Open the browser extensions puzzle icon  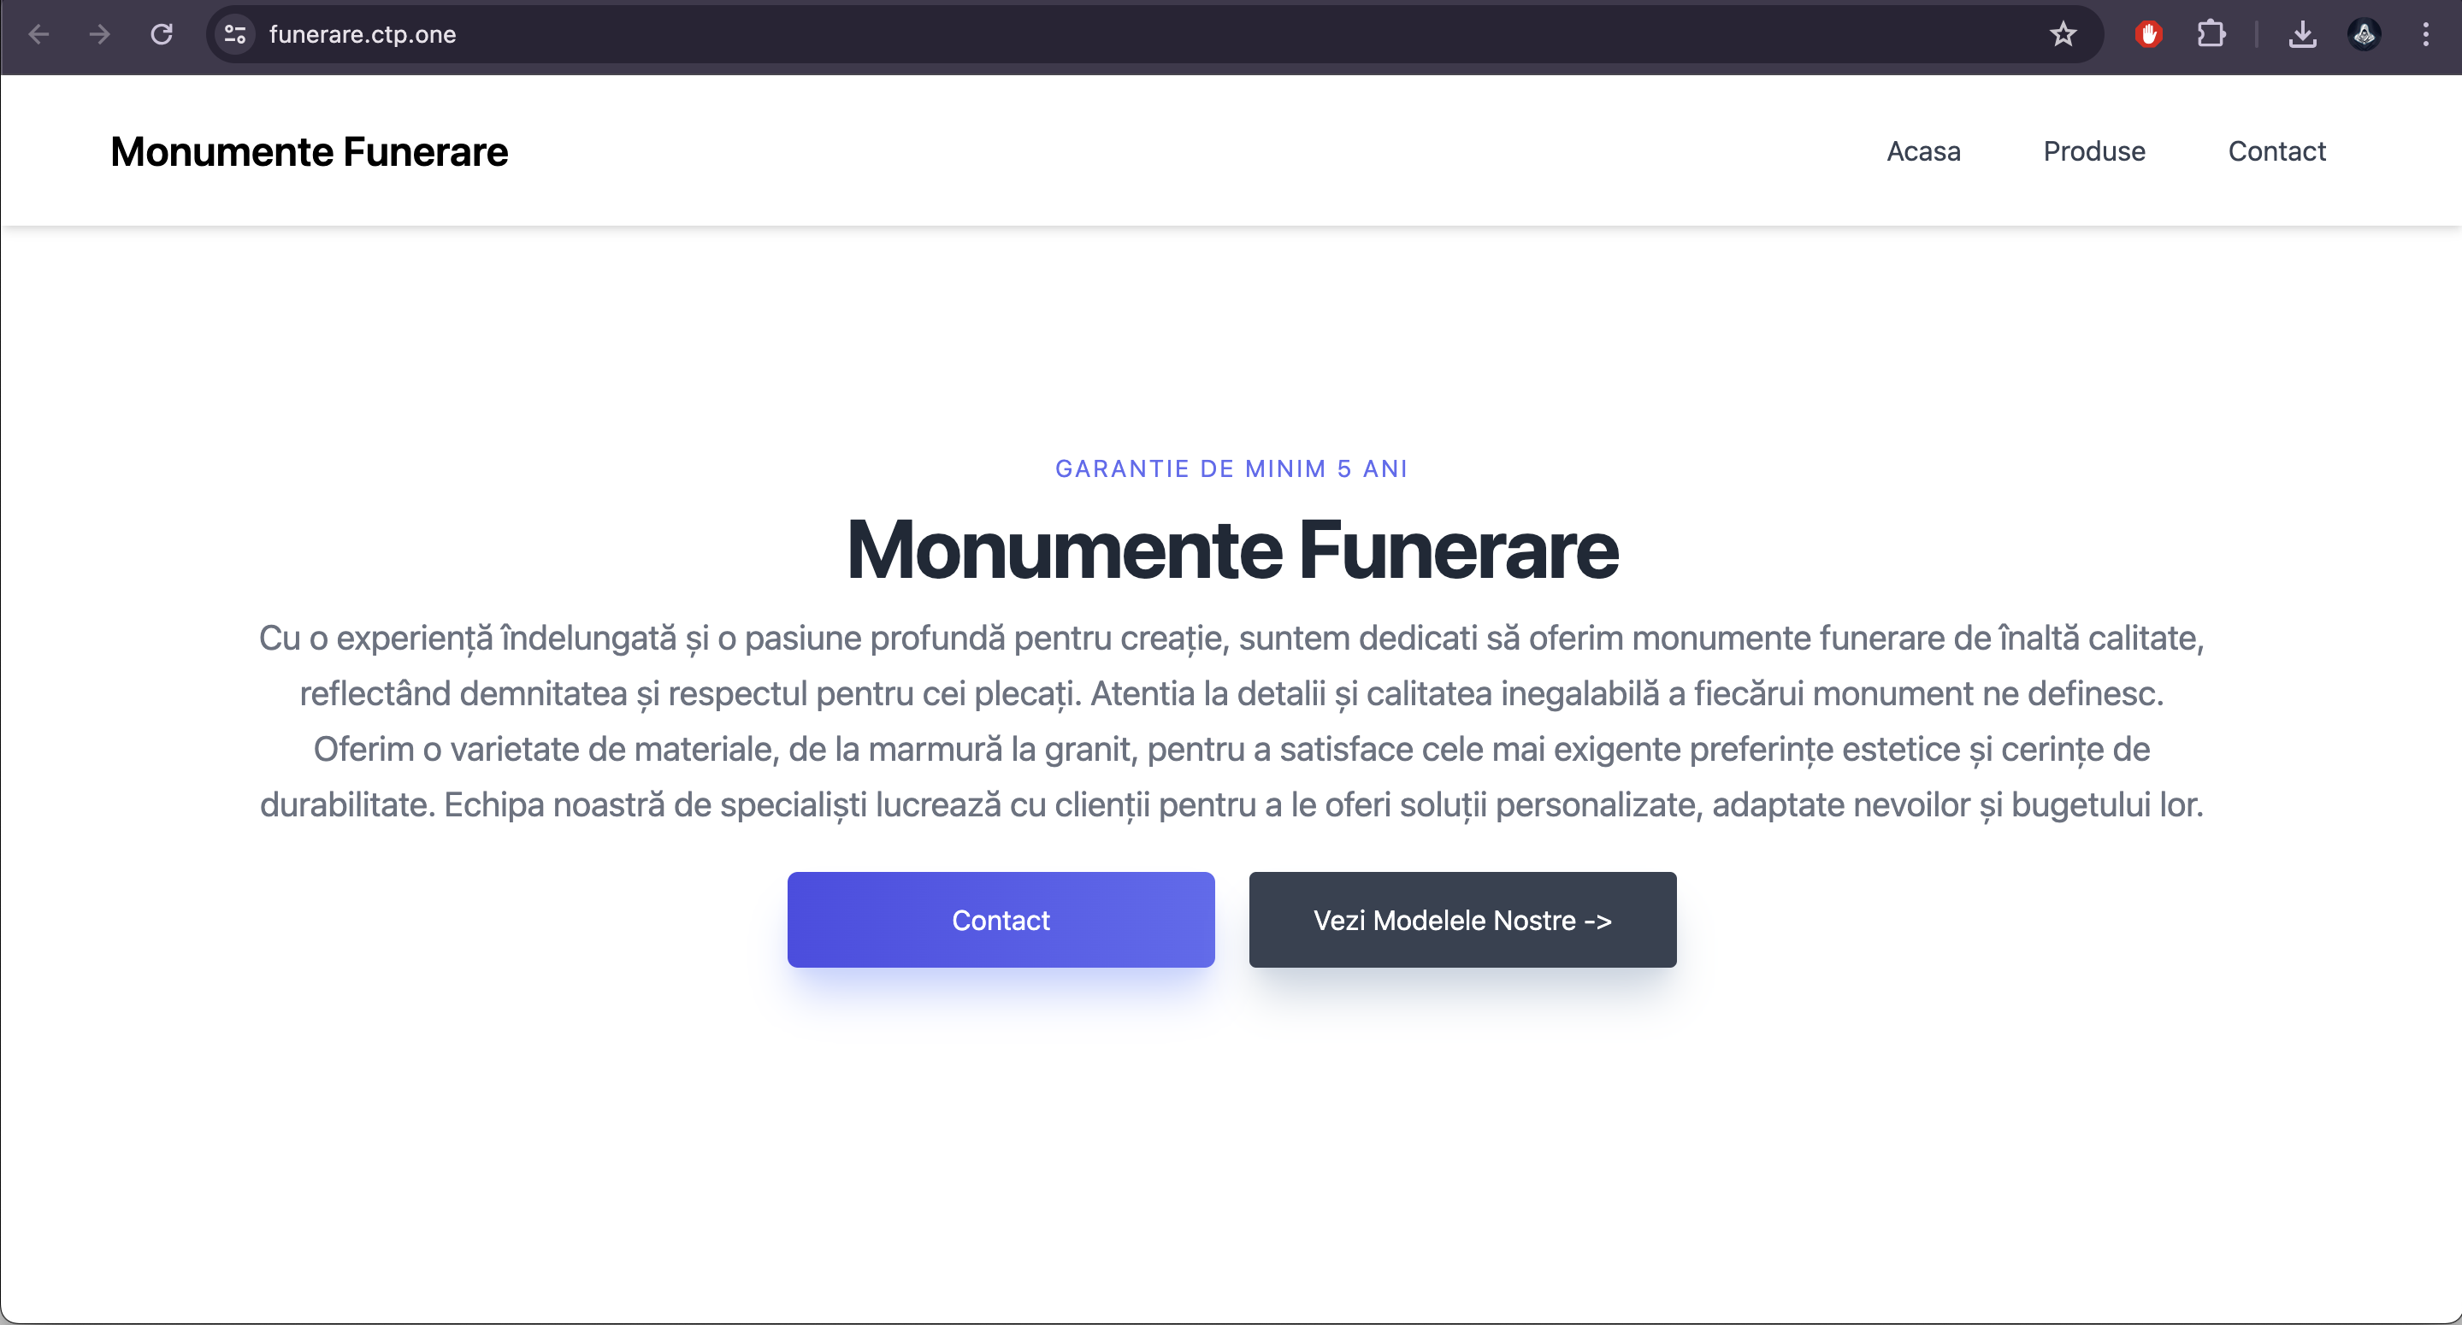click(2211, 34)
